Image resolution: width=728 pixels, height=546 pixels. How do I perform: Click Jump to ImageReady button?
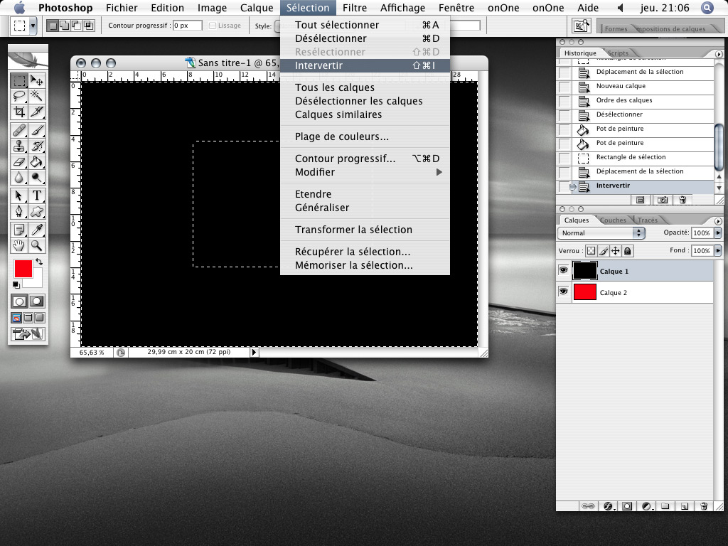(28, 334)
